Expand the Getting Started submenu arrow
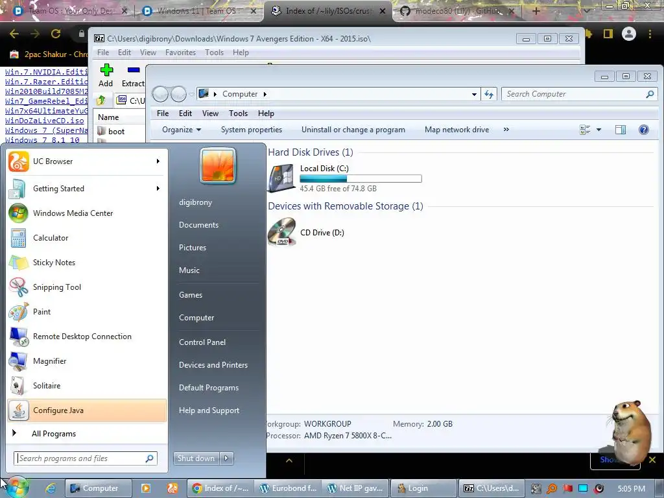664x498 pixels. (158, 189)
